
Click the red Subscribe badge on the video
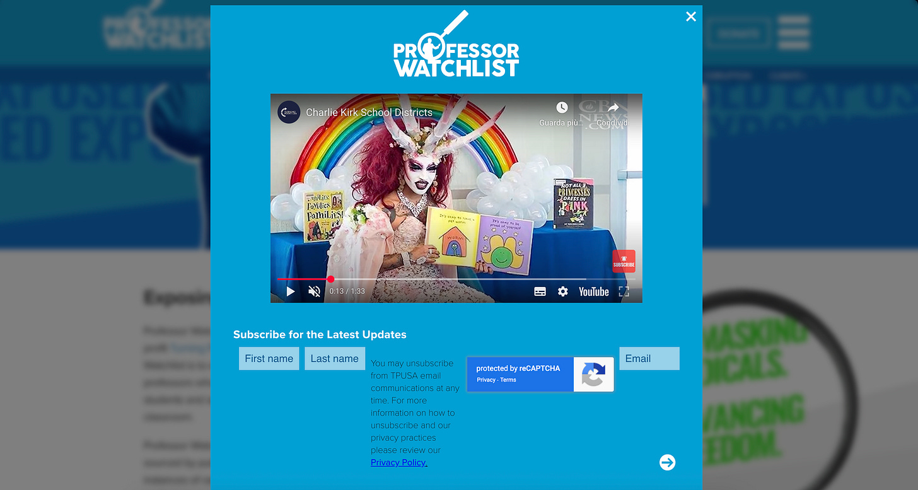(624, 261)
